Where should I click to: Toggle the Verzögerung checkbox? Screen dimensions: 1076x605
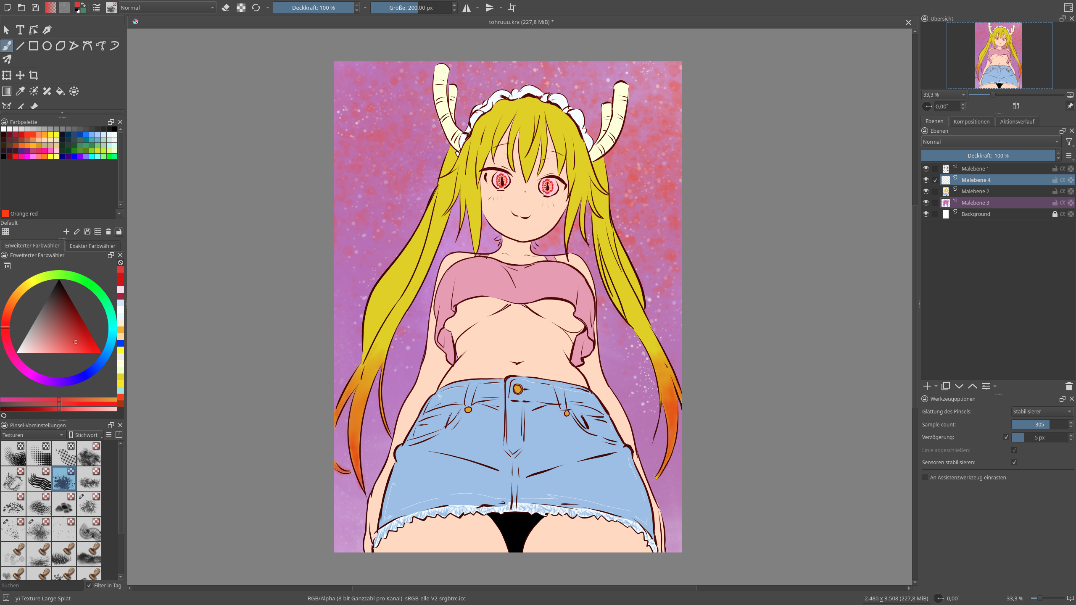point(1006,437)
